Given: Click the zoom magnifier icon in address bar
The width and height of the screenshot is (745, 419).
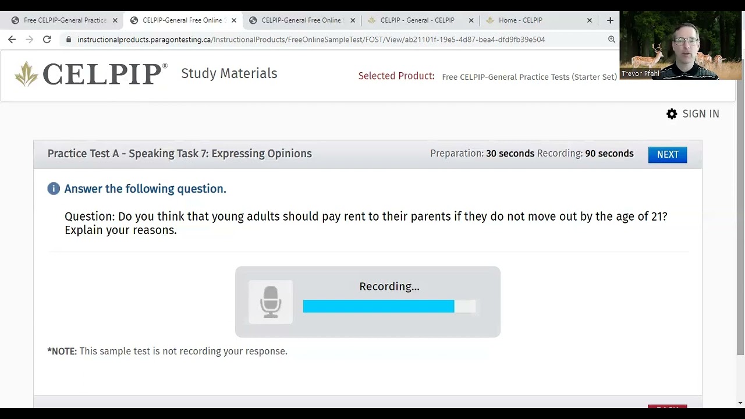Looking at the screenshot, I should coord(612,40).
